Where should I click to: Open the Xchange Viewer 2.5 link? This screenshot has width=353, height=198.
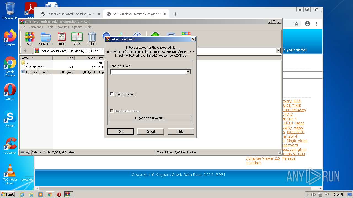pos(263,158)
